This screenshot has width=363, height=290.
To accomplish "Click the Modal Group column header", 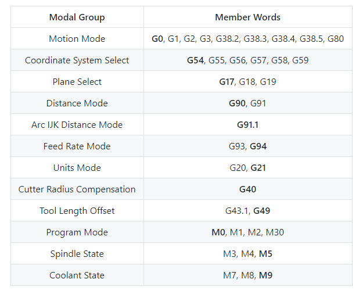I will pos(77,17).
